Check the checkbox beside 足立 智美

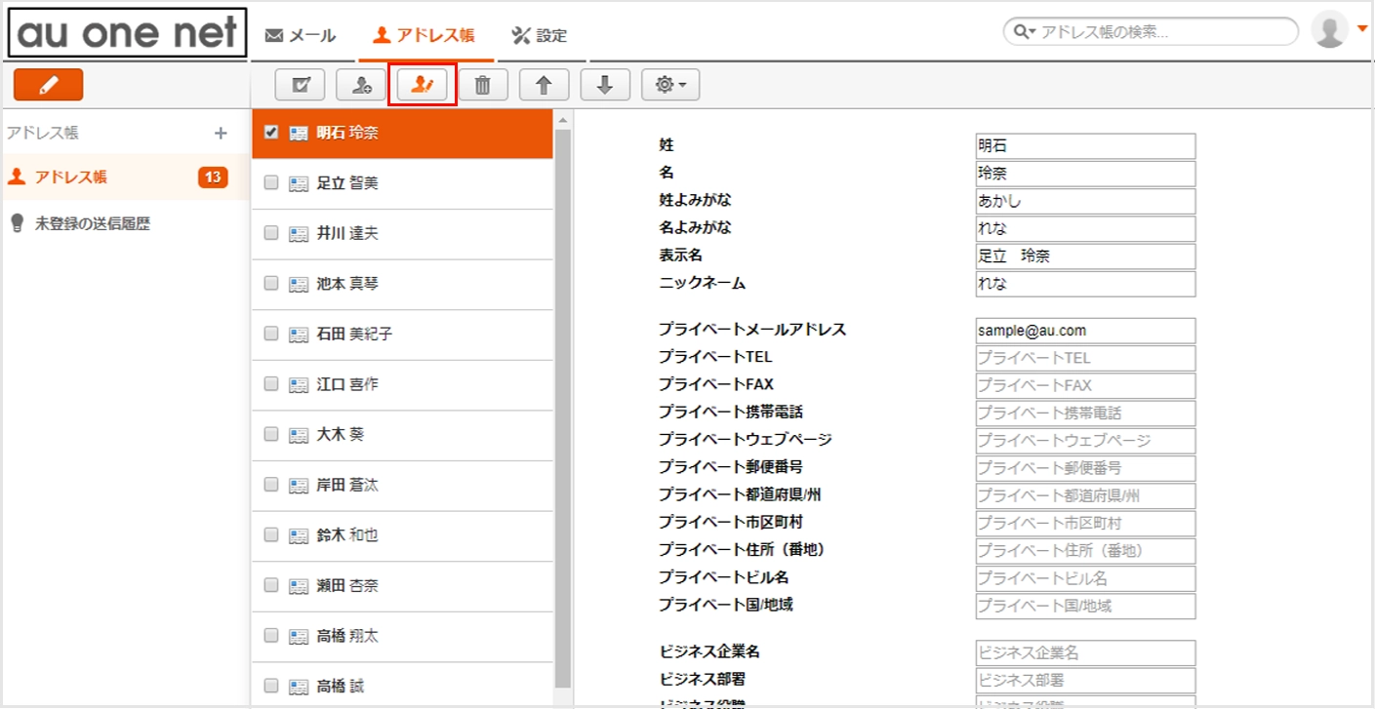[x=270, y=183]
